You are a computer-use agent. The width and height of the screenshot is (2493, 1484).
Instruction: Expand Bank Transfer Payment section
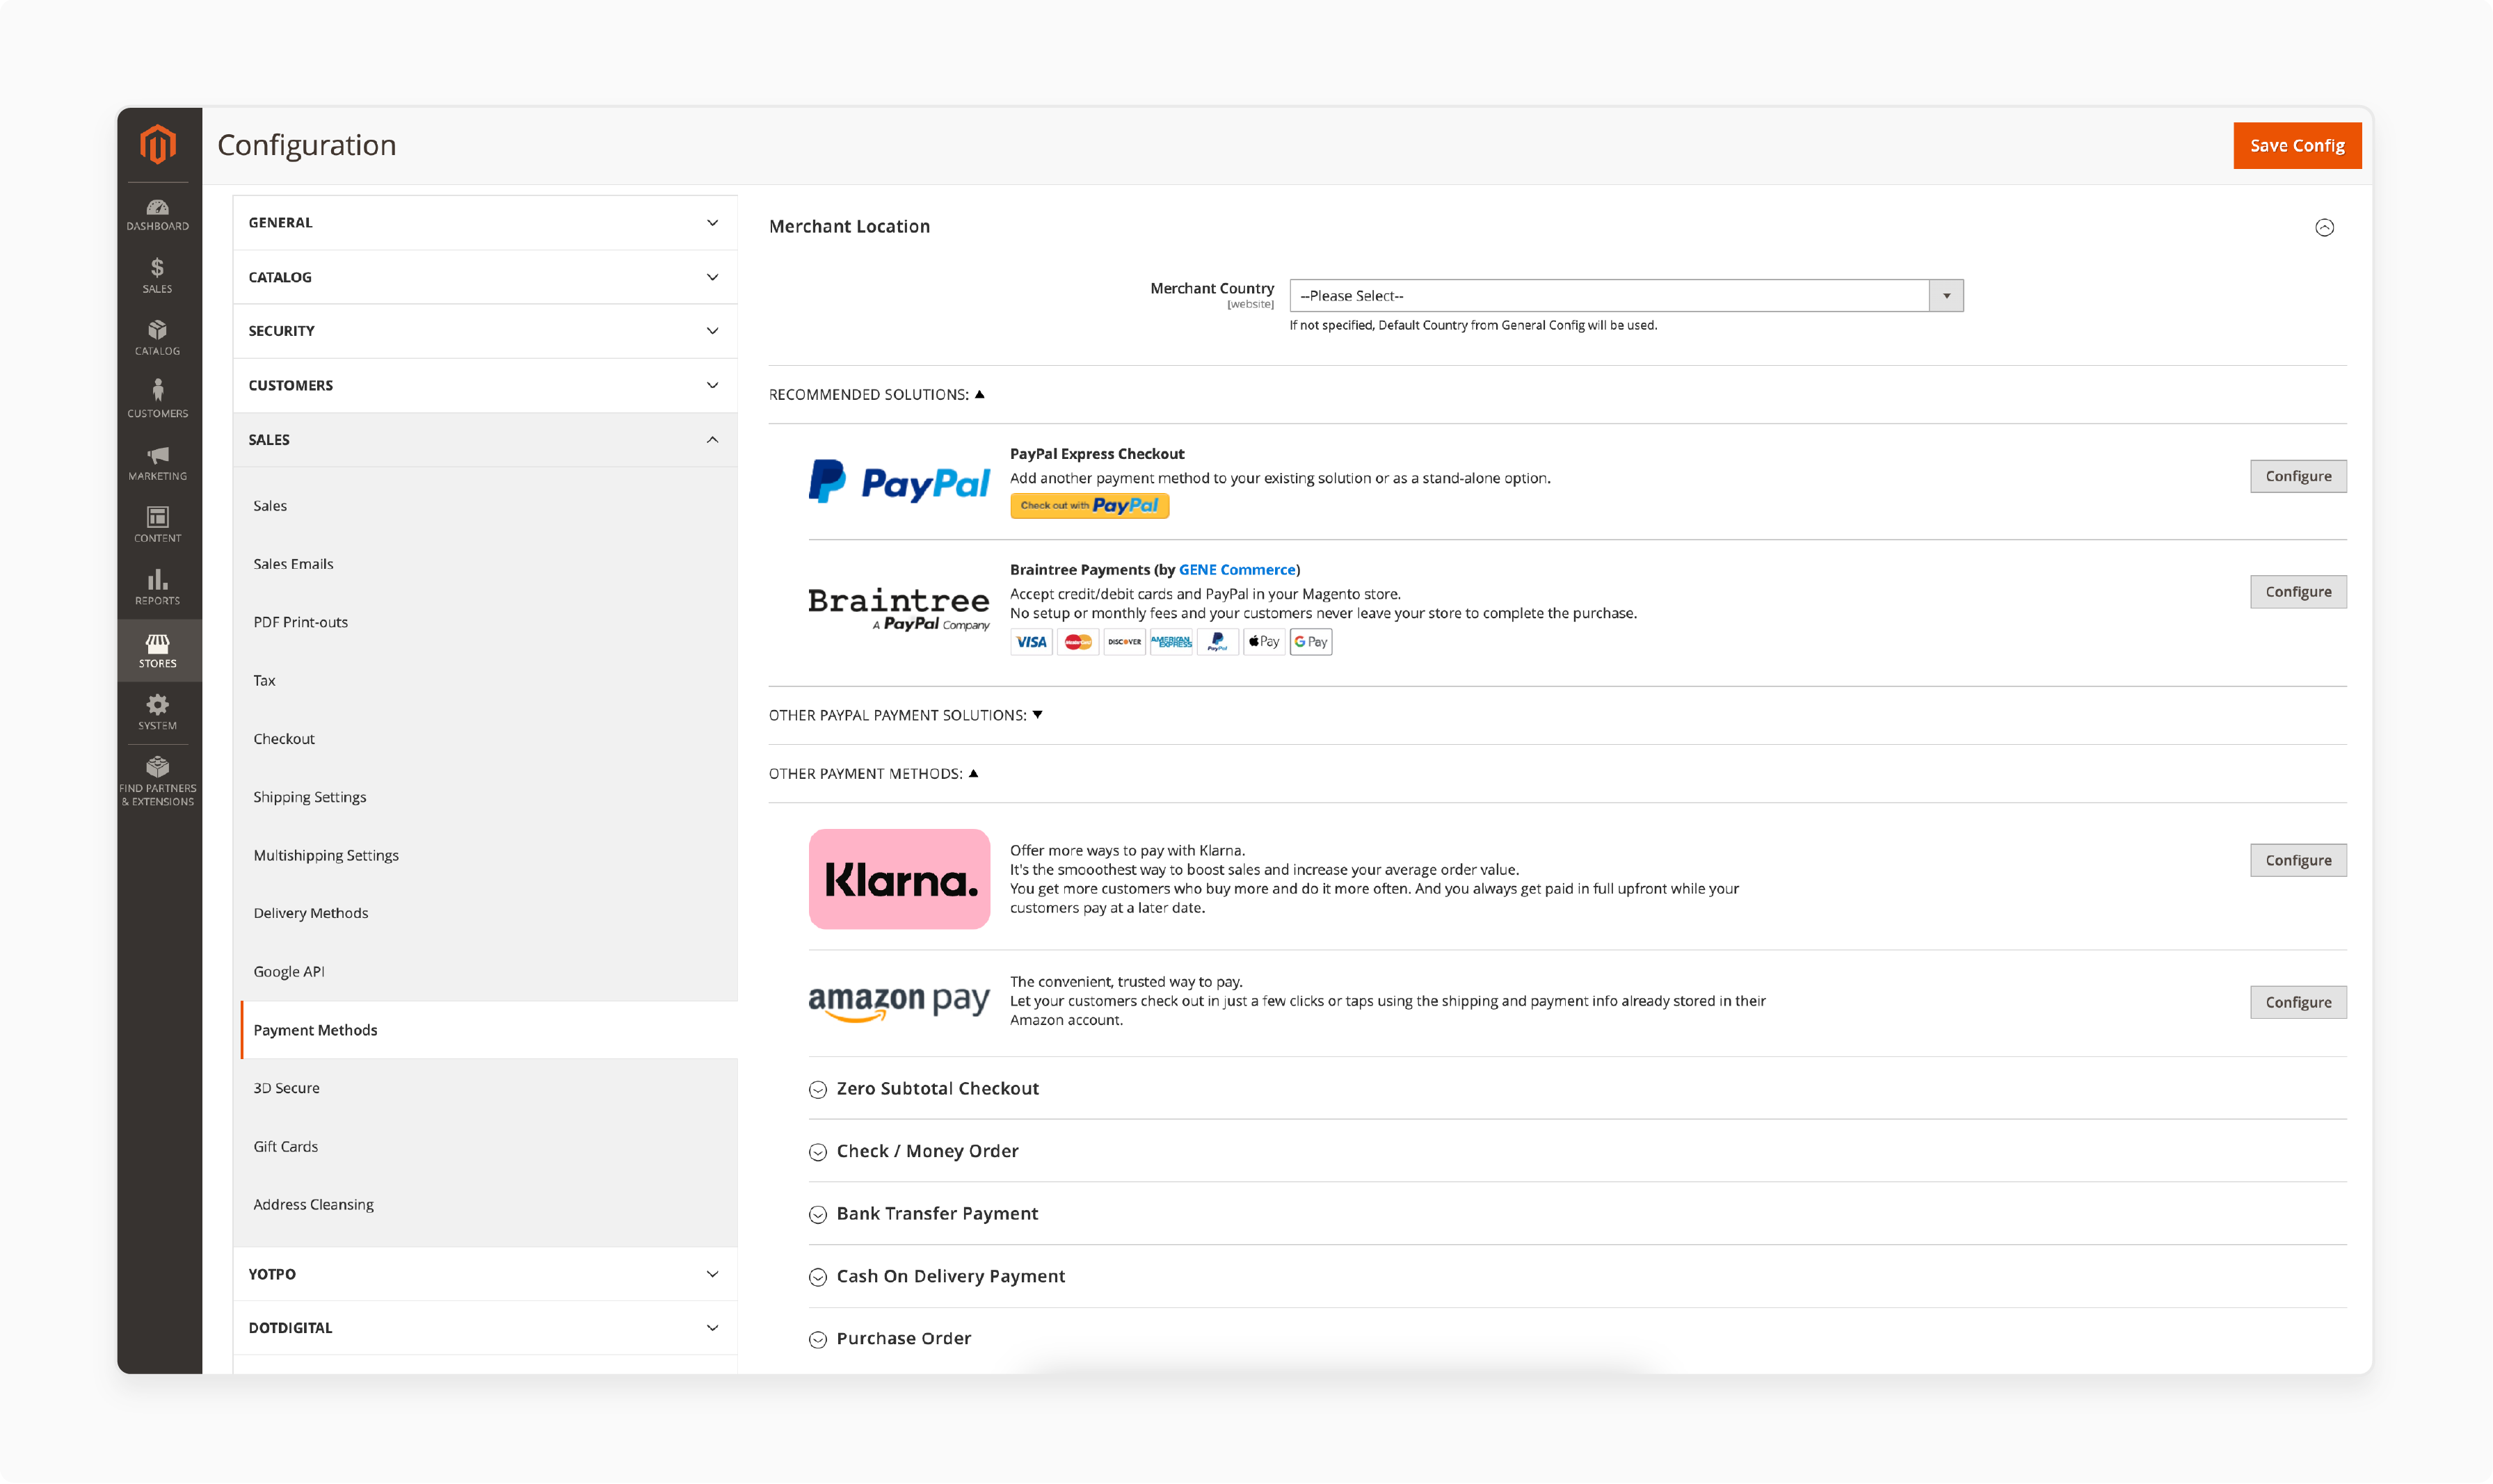click(x=923, y=1214)
